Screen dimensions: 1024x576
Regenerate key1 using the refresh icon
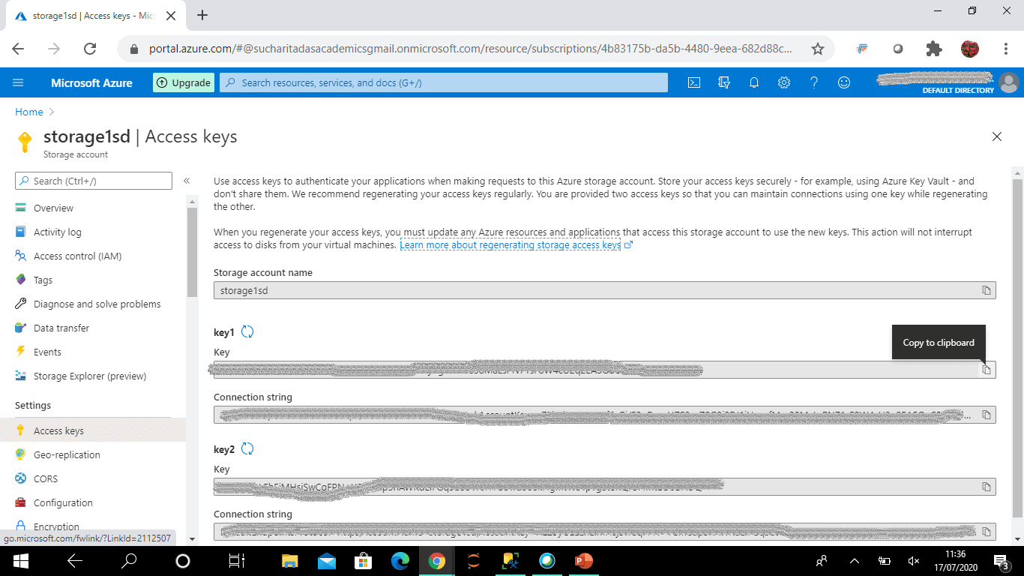[x=247, y=331]
